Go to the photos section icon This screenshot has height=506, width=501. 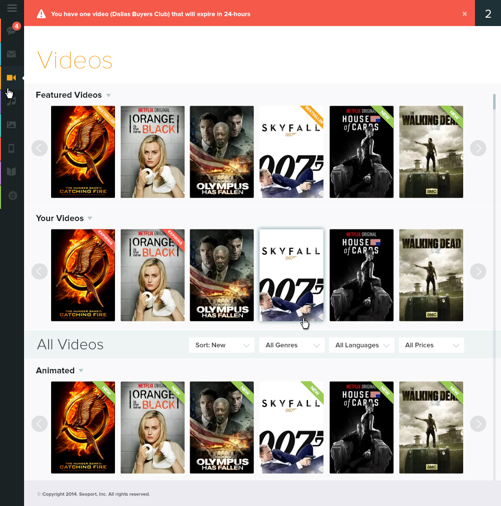coord(12,125)
